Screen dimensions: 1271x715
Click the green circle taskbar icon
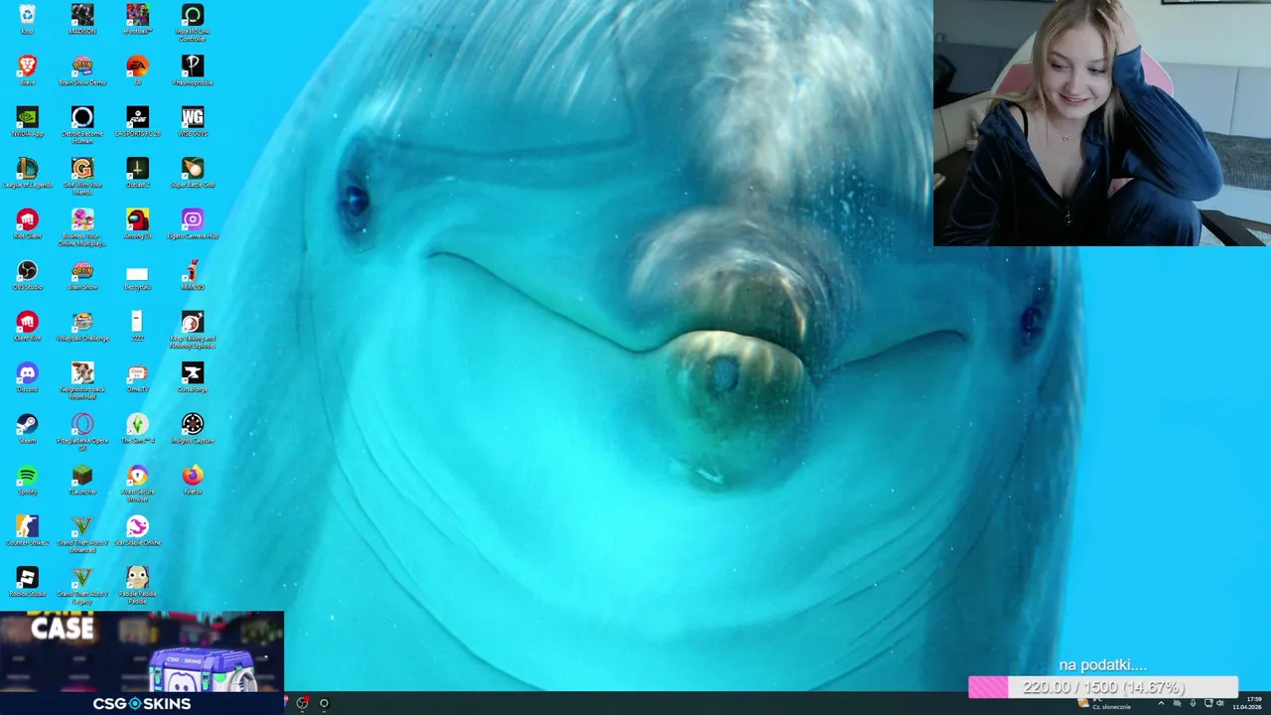324,703
